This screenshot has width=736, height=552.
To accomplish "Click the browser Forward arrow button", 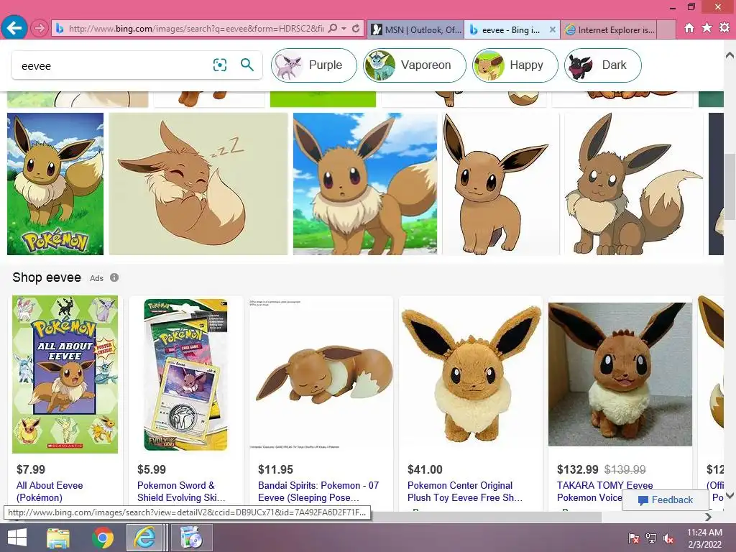I will click(x=40, y=29).
